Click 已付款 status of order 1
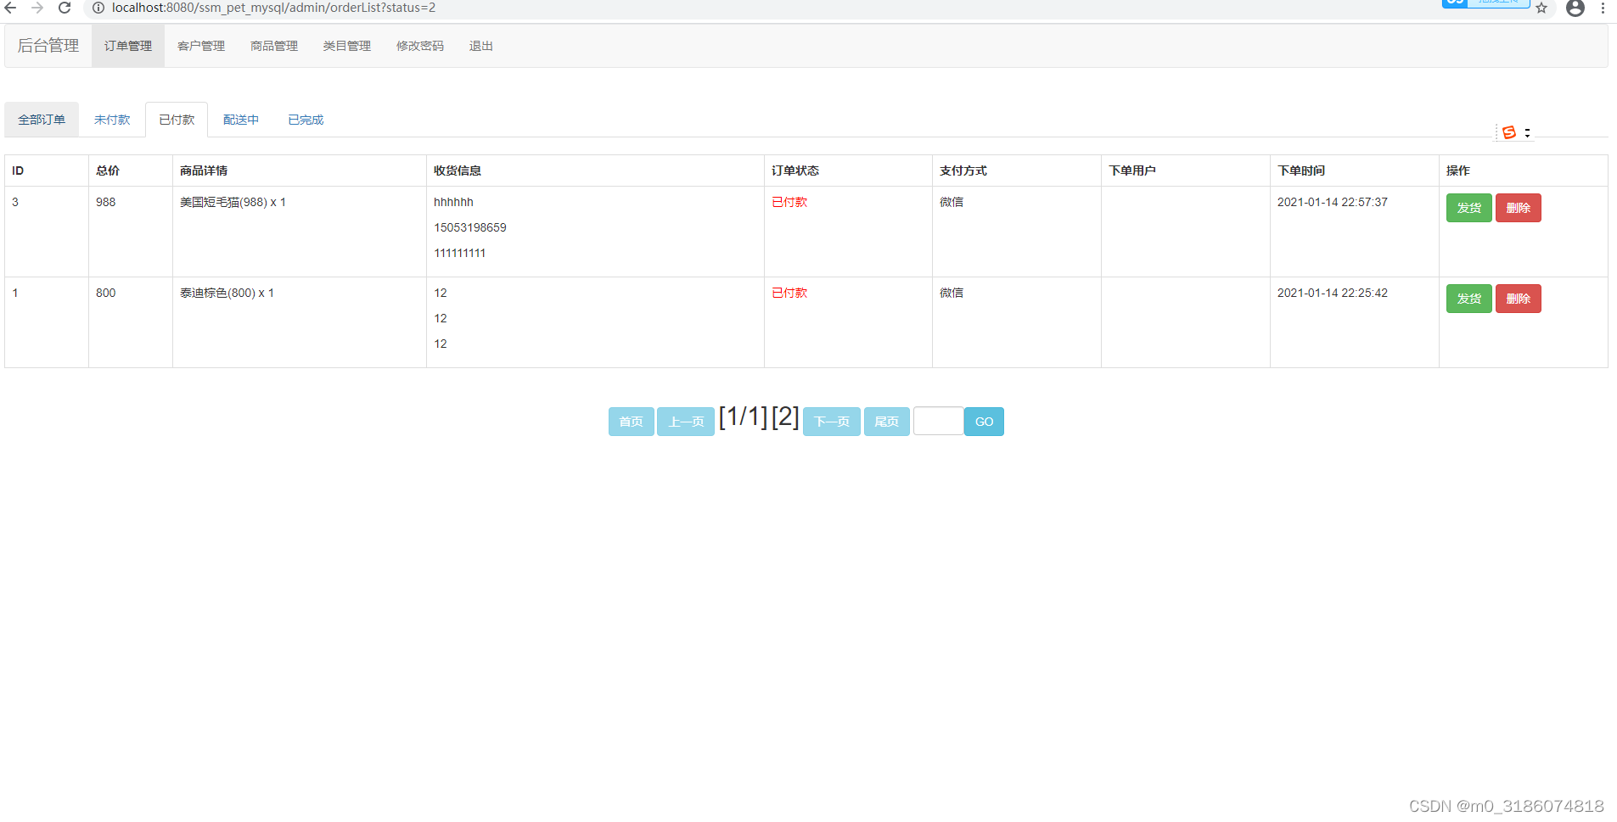 click(x=789, y=293)
